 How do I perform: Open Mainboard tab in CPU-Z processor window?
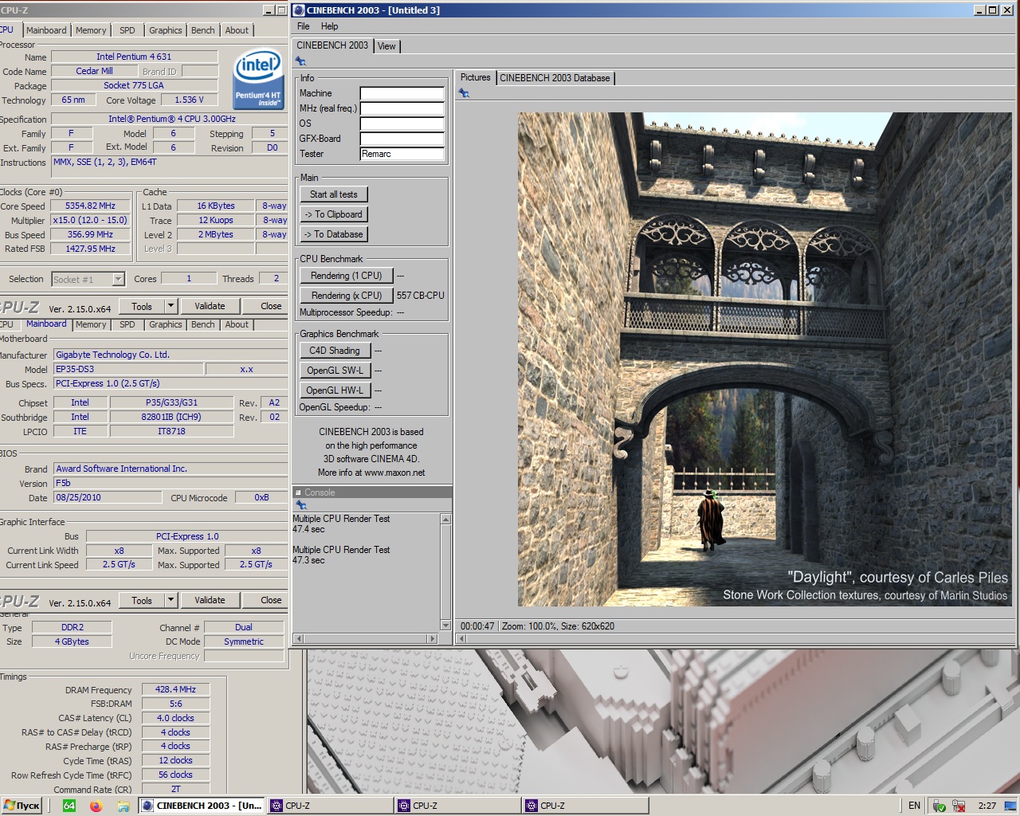[46, 30]
